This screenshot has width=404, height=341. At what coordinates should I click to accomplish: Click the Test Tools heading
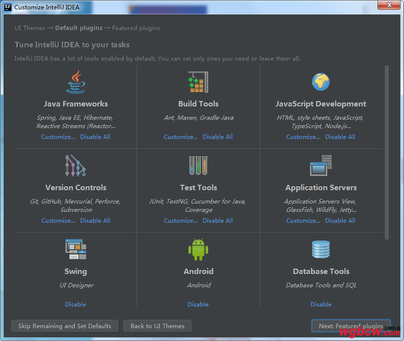(198, 188)
